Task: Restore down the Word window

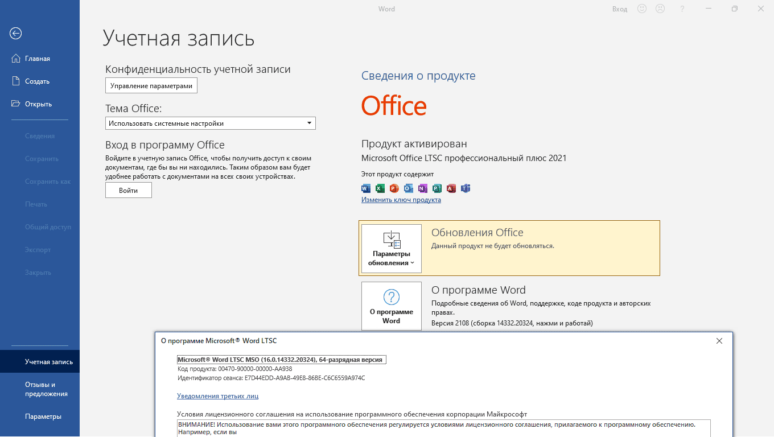Action: pyautogui.click(x=735, y=9)
